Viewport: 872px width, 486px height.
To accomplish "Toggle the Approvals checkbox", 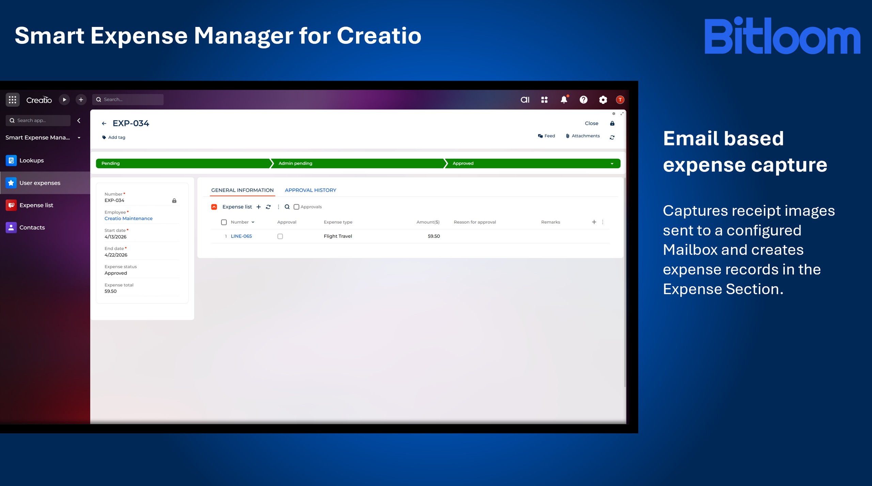I will click(296, 207).
